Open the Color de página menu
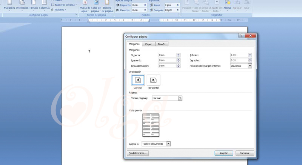The image size is (302, 165). (96, 6)
